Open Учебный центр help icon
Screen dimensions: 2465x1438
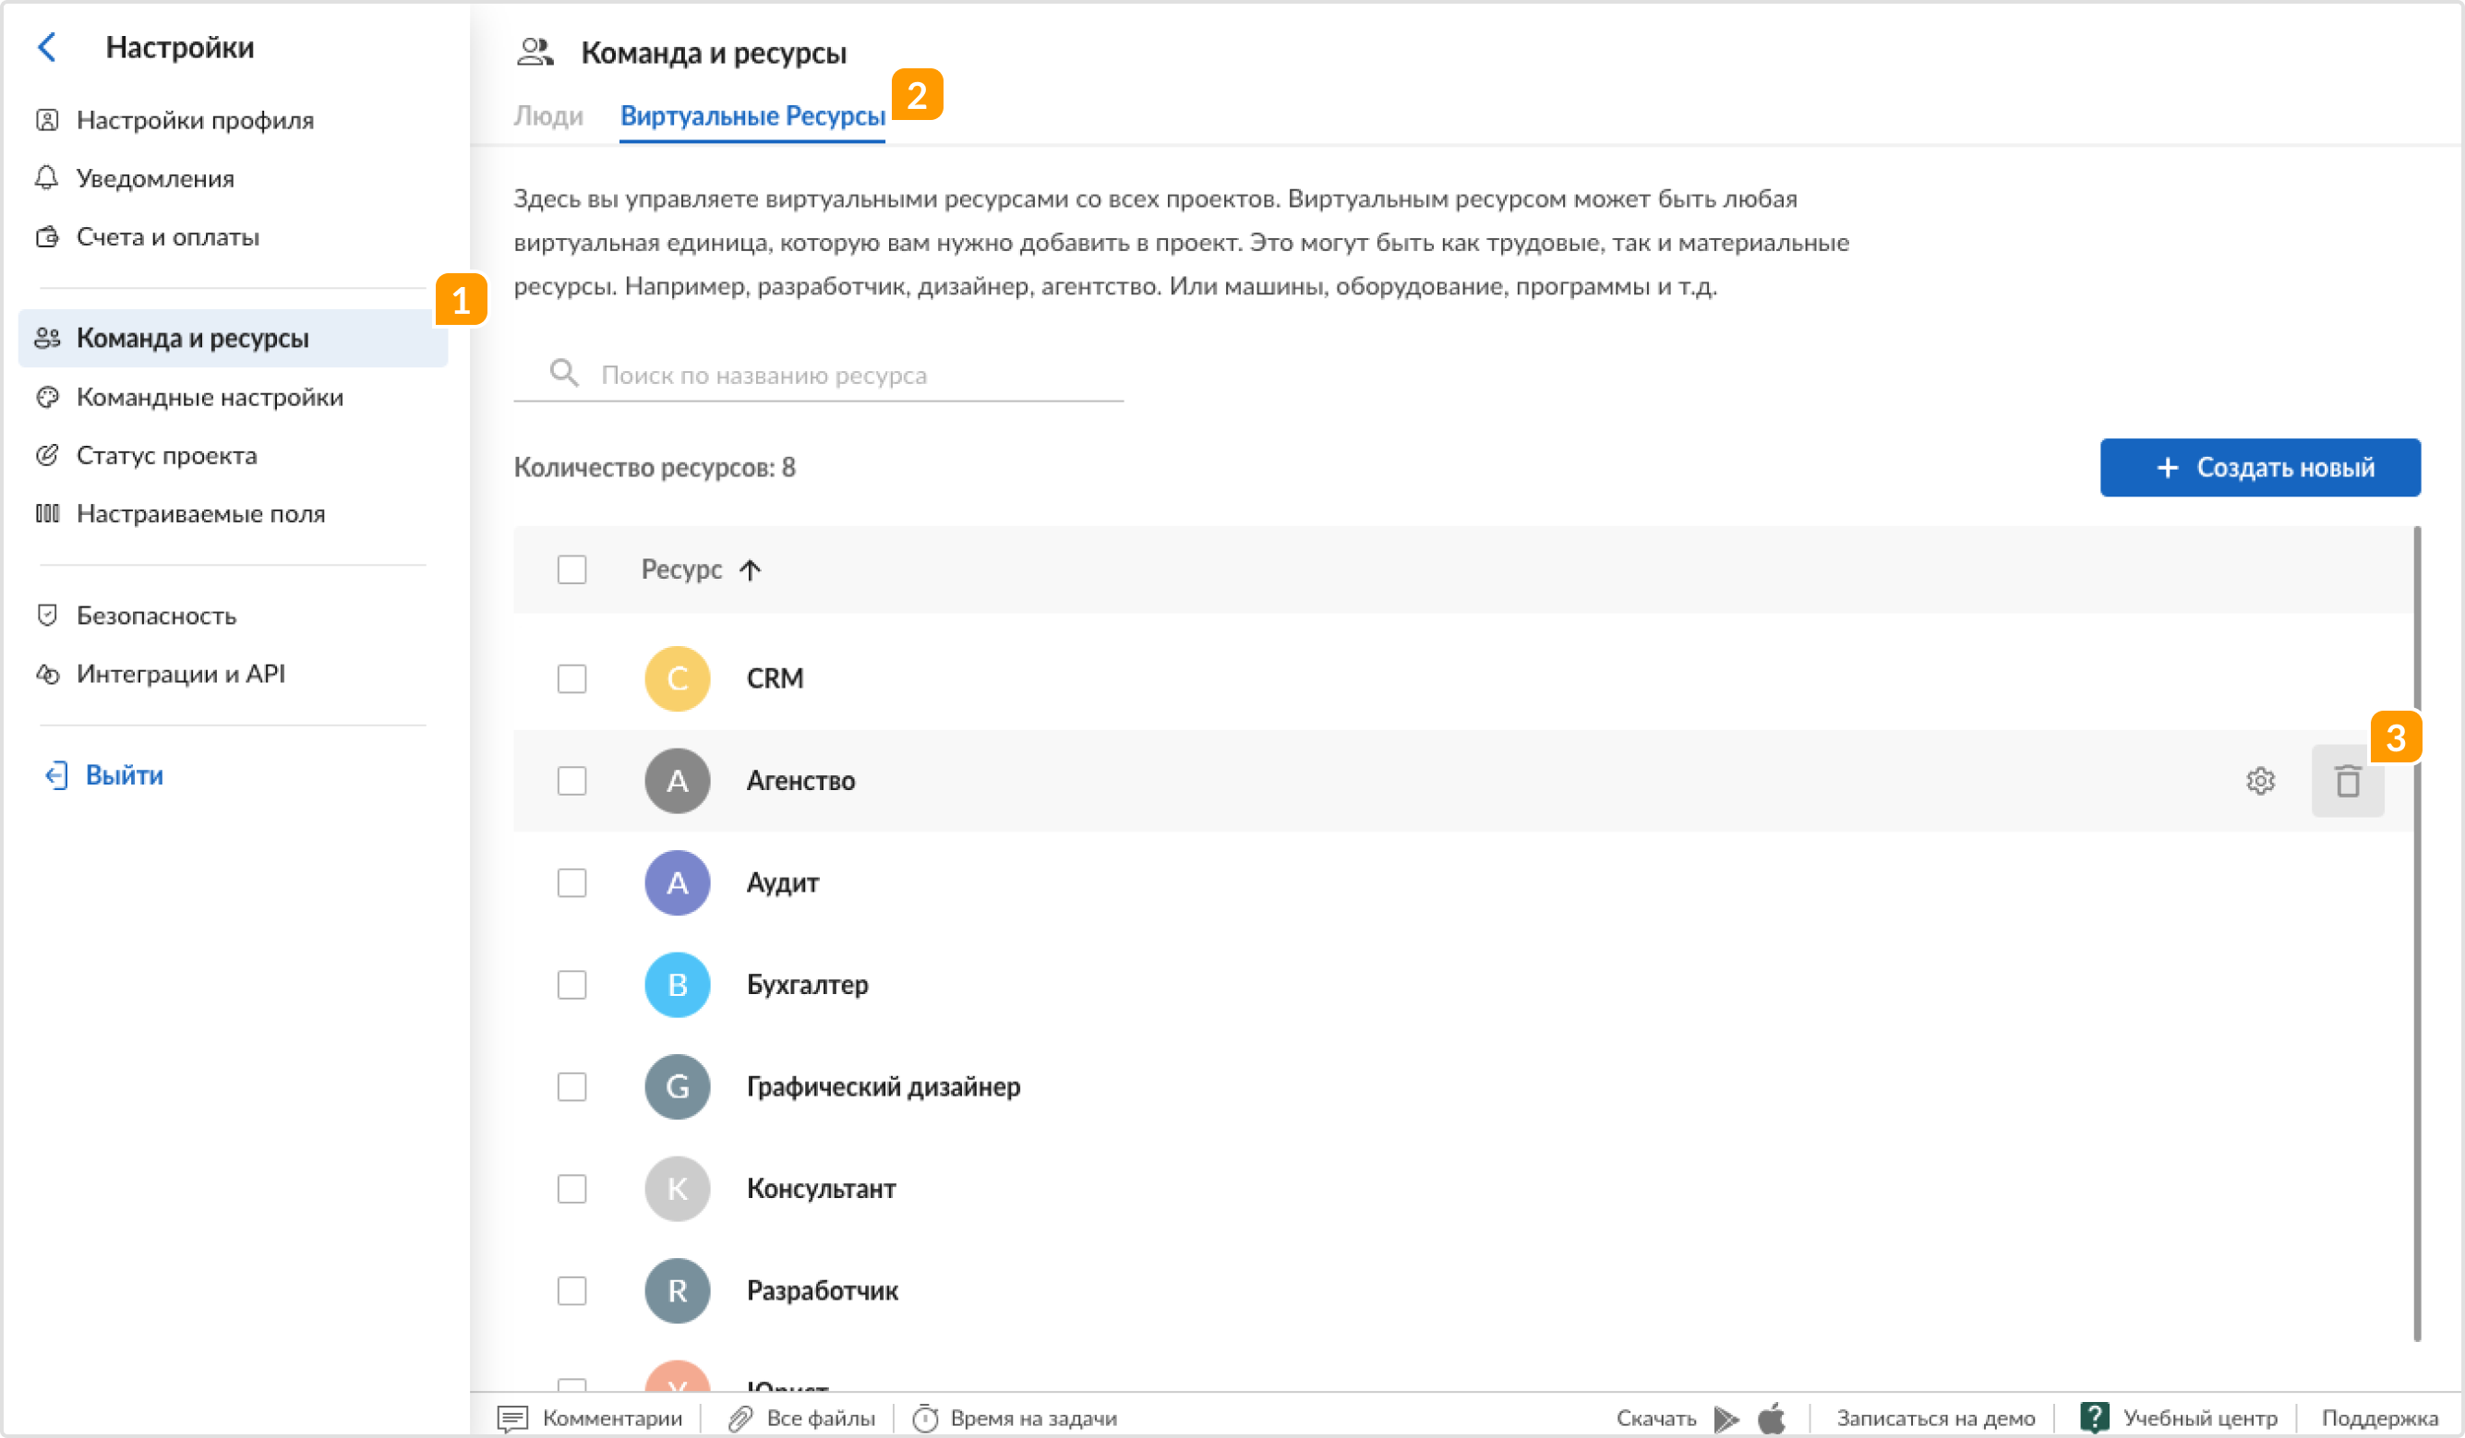[x=2093, y=1418]
